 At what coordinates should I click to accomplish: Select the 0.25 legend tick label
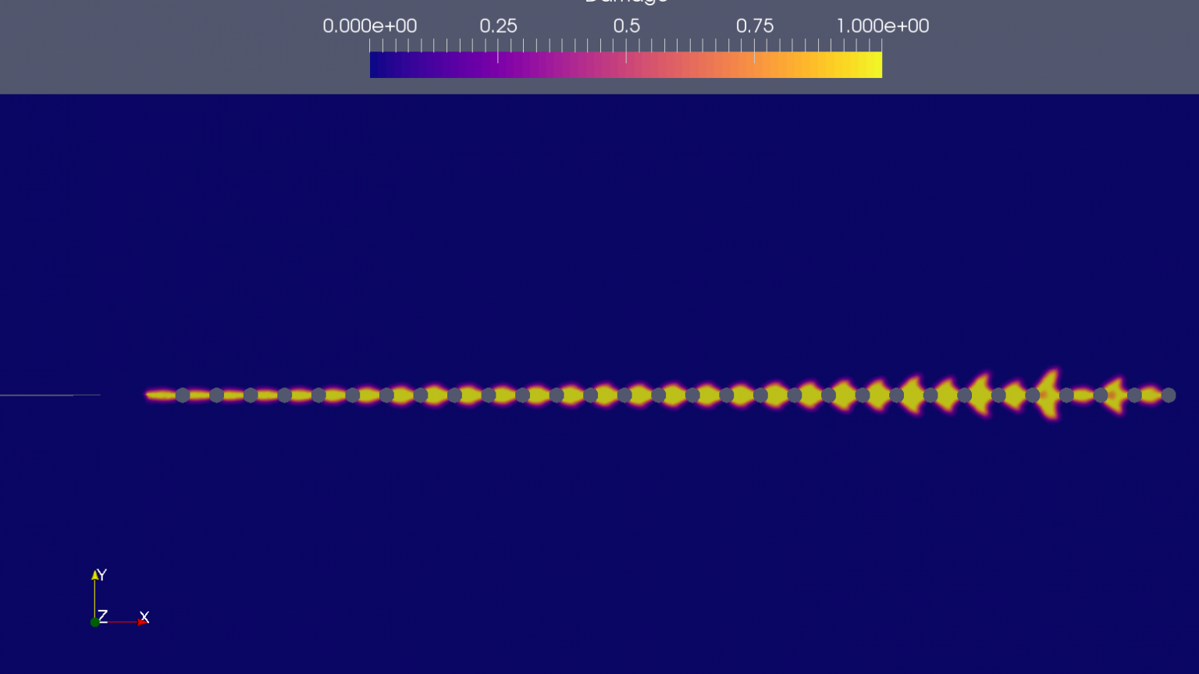tap(498, 27)
